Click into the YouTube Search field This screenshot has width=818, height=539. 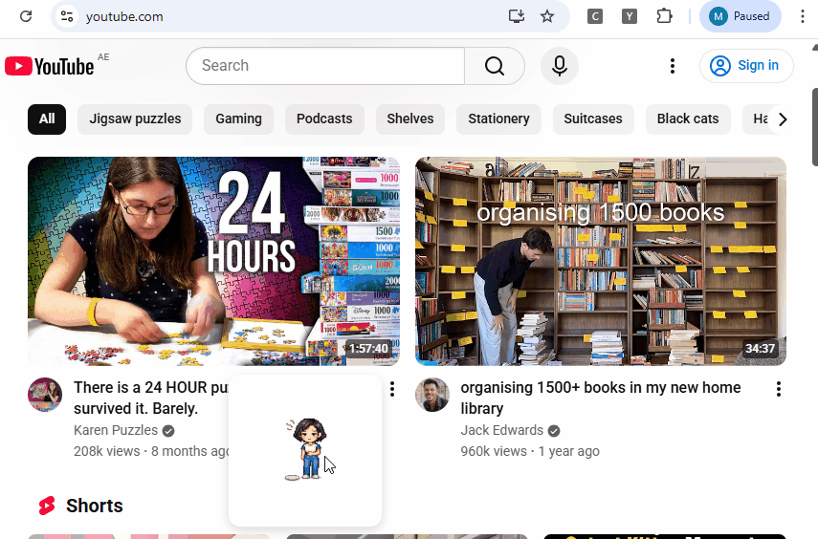click(x=325, y=66)
